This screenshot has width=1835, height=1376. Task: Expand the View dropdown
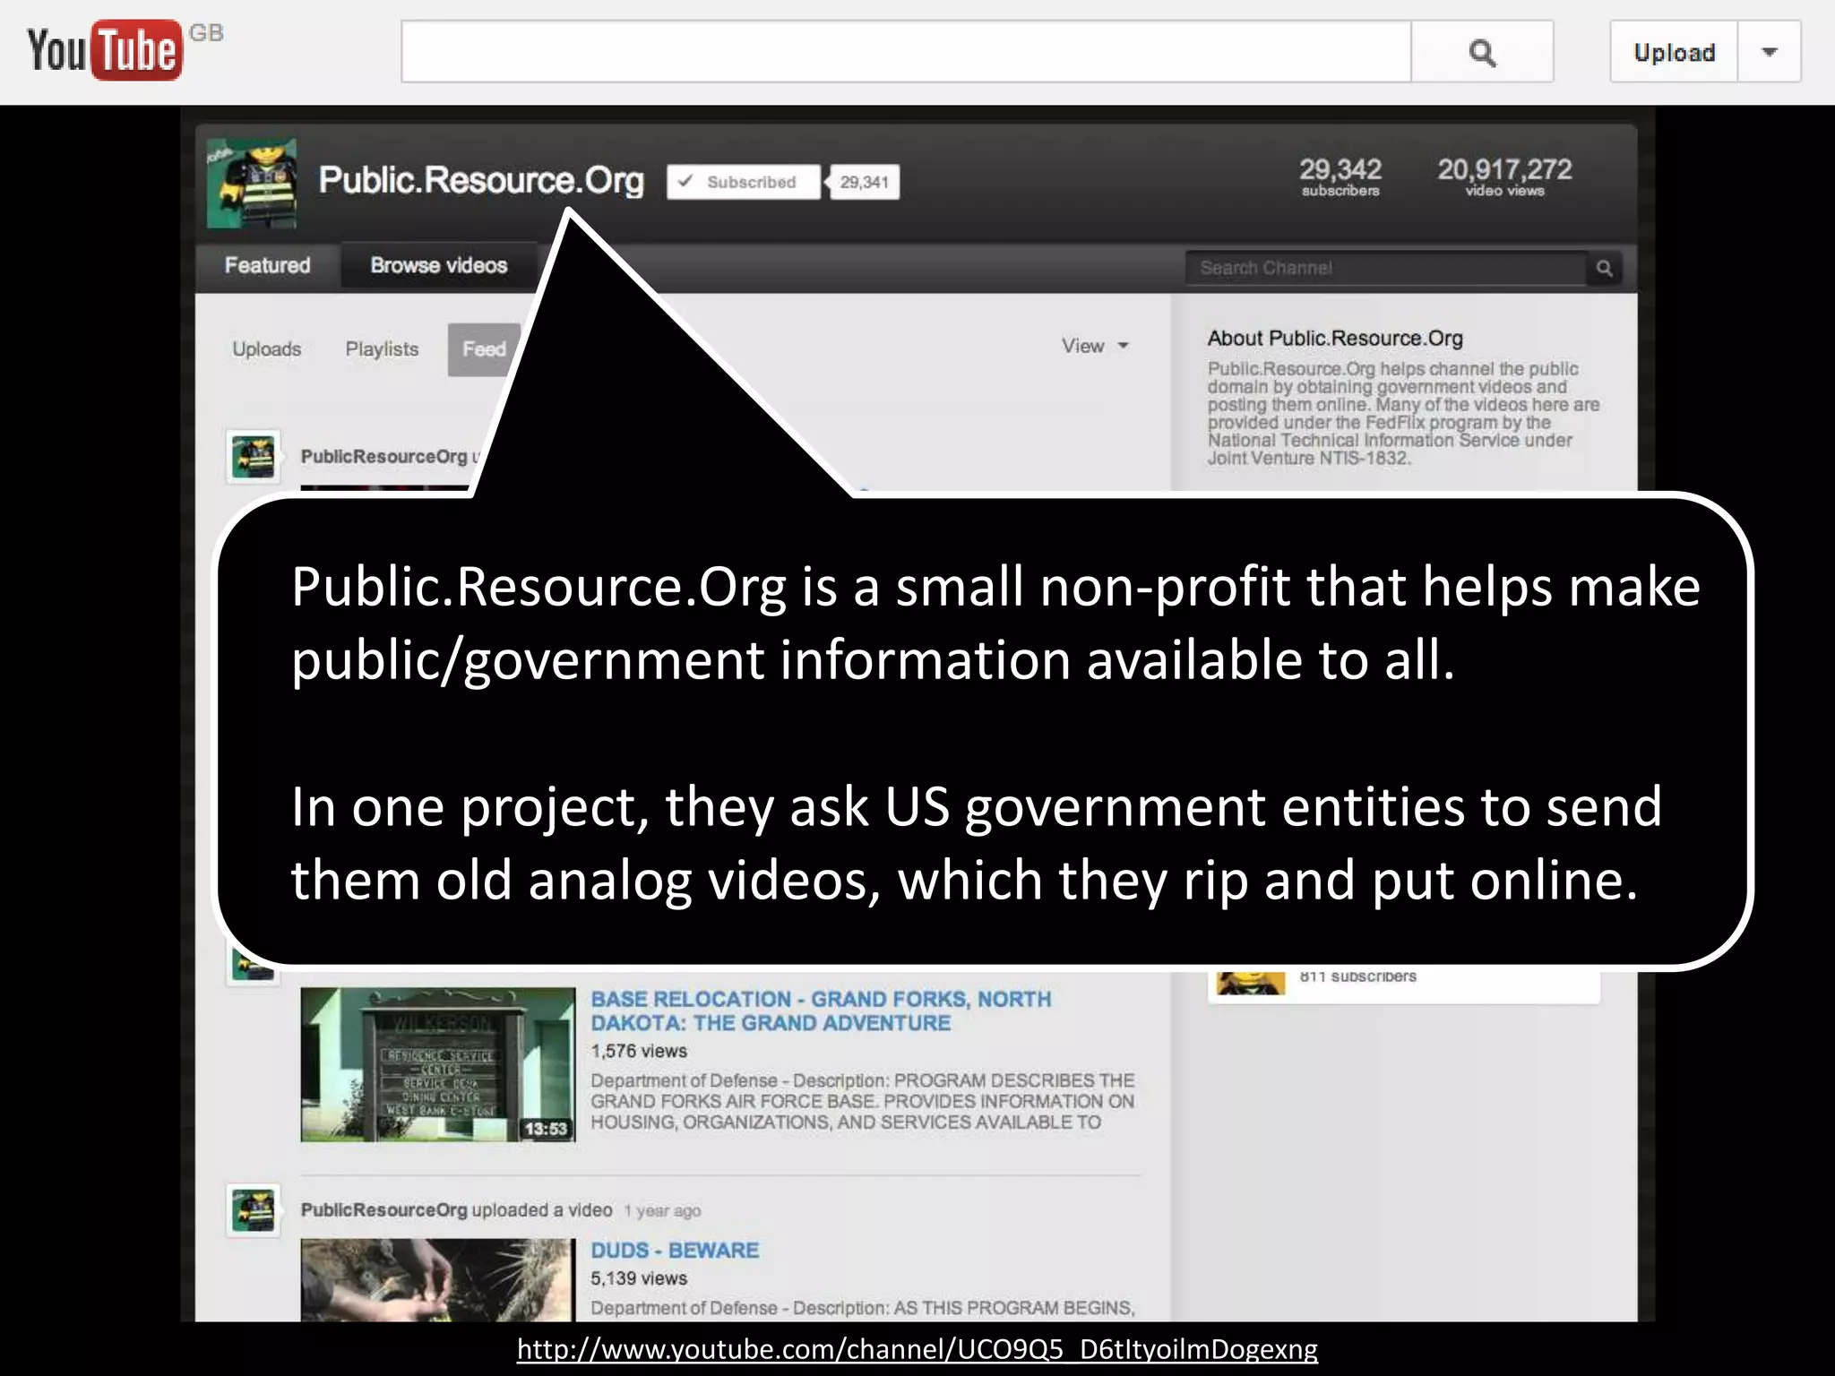pyautogui.click(x=1094, y=347)
